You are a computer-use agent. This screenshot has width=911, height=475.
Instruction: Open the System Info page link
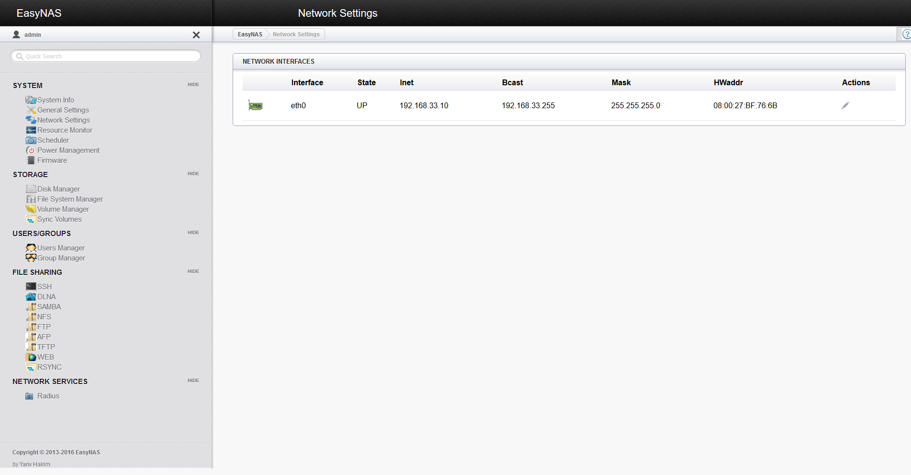[x=56, y=100]
